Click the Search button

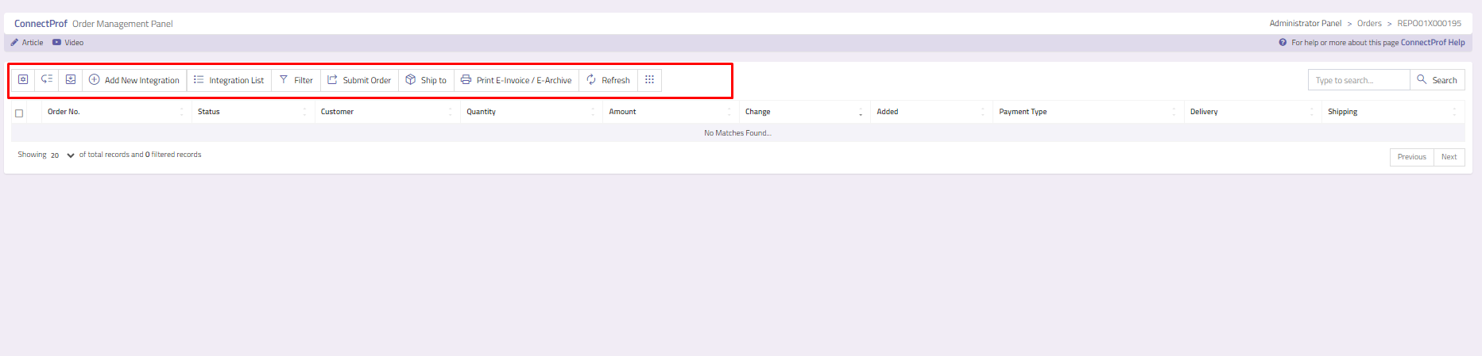[x=1437, y=80]
